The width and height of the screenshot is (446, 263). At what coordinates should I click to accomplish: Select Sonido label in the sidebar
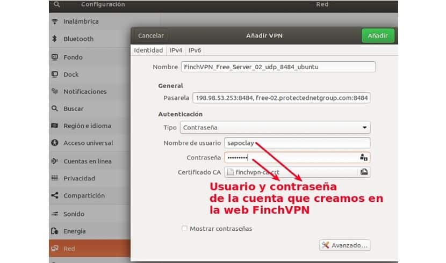click(x=74, y=214)
